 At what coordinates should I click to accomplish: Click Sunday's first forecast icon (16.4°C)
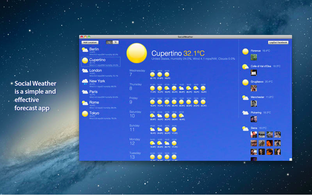click(x=152, y=129)
